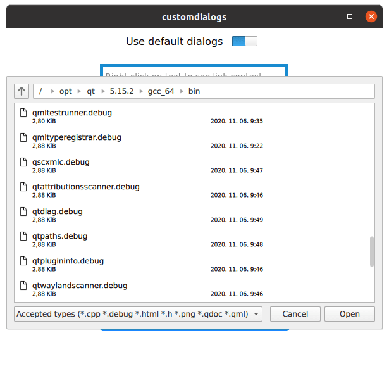Click the qmltestrunner.debug file icon
The height and width of the screenshot is (383, 389).
[x=24, y=113]
